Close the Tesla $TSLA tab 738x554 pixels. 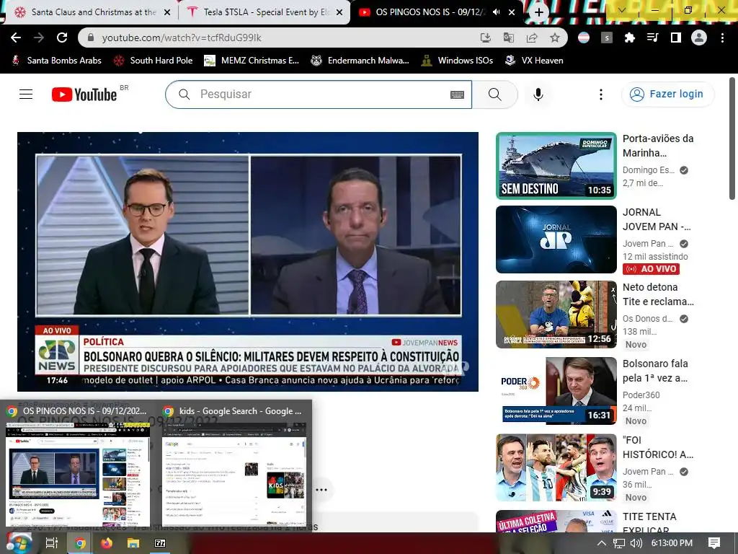pos(339,12)
